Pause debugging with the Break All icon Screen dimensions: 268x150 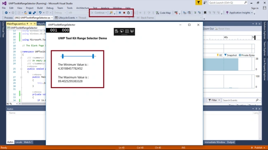(120, 13)
